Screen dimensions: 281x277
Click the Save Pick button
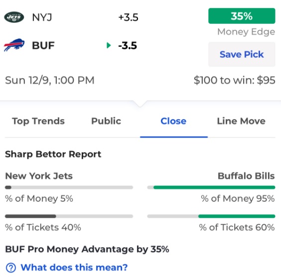pyautogui.click(x=242, y=54)
